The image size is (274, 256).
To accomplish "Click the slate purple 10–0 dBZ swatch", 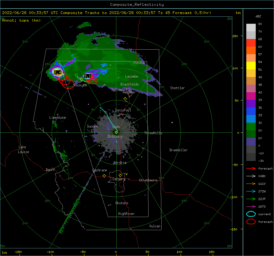I will point(251,142).
